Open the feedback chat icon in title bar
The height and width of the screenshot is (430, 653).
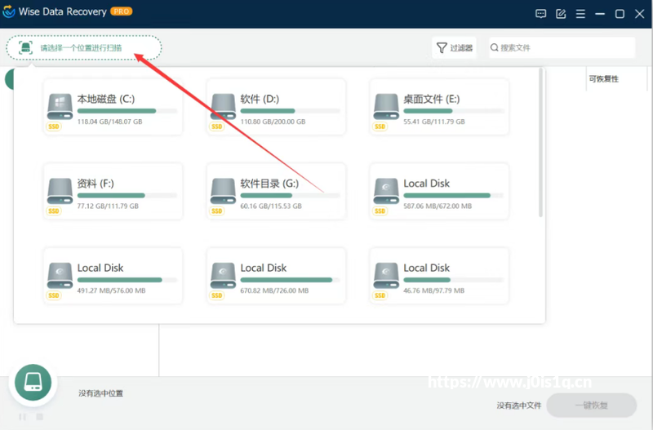(540, 14)
